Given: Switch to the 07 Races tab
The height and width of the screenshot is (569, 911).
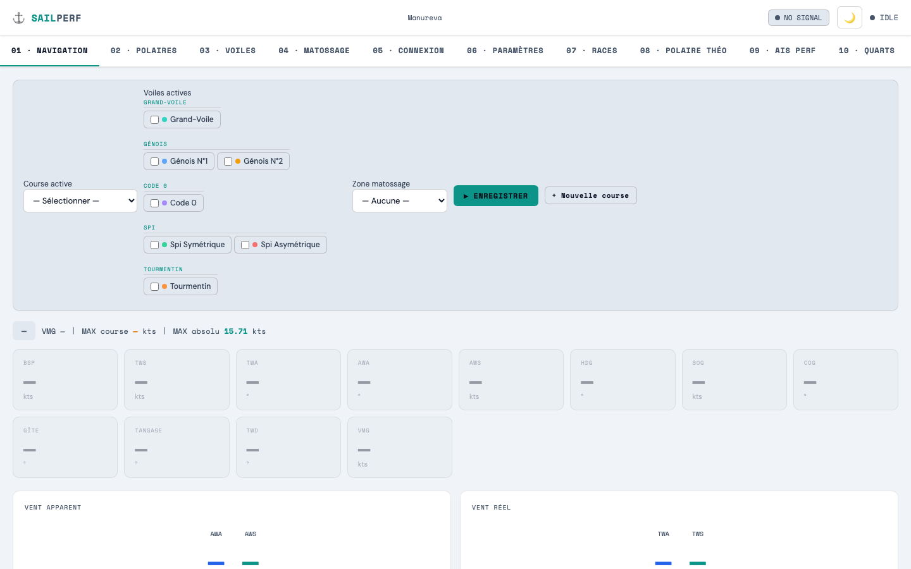Looking at the screenshot, I should pos(592,51).
